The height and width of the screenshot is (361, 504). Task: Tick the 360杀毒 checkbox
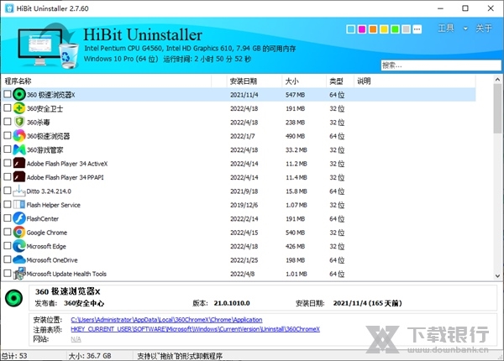point(8,122)
